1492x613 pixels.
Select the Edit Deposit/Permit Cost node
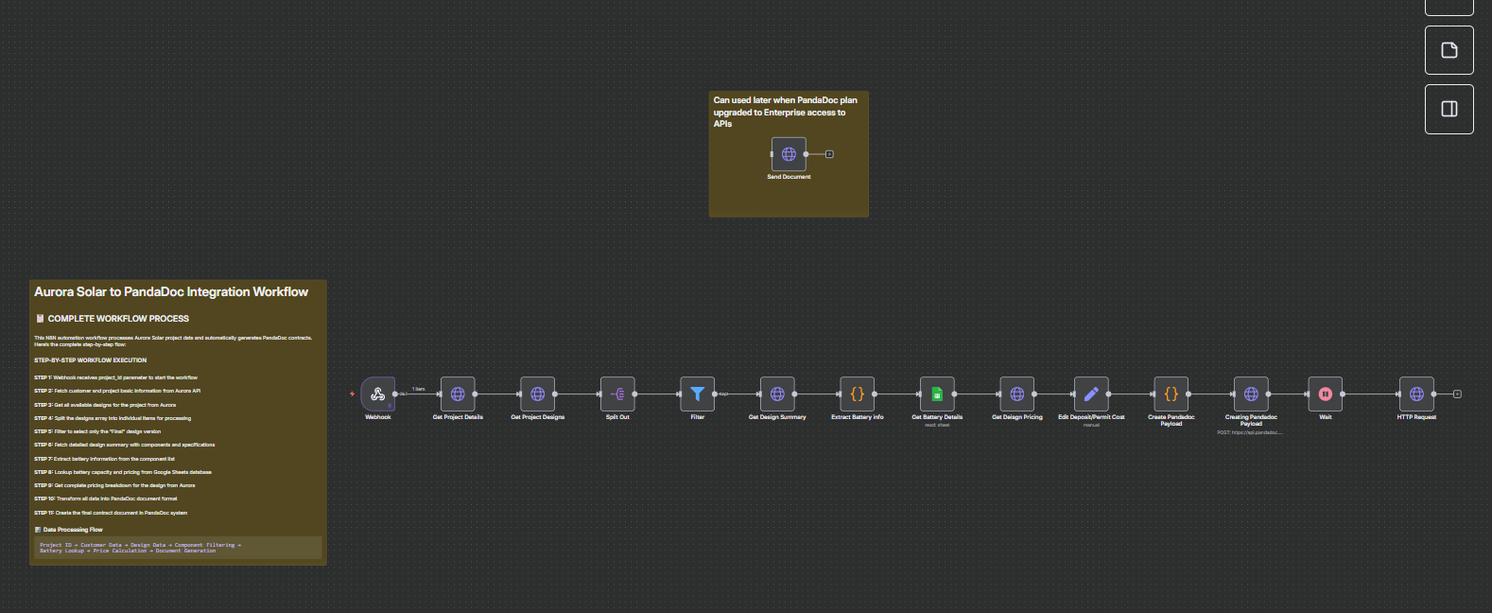[x=1091, y=394]
